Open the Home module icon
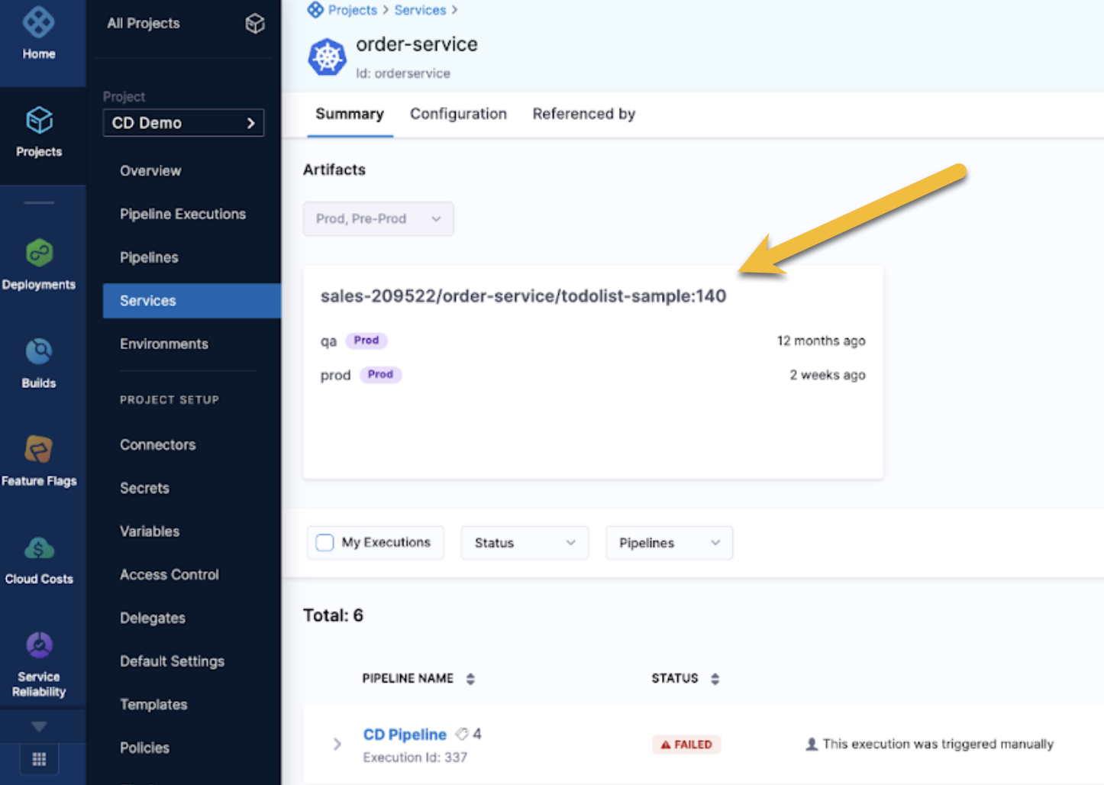This screenshot has height=785, width=1104. 38,23
